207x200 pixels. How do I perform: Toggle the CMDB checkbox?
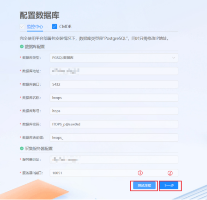[x=55, y=26]
